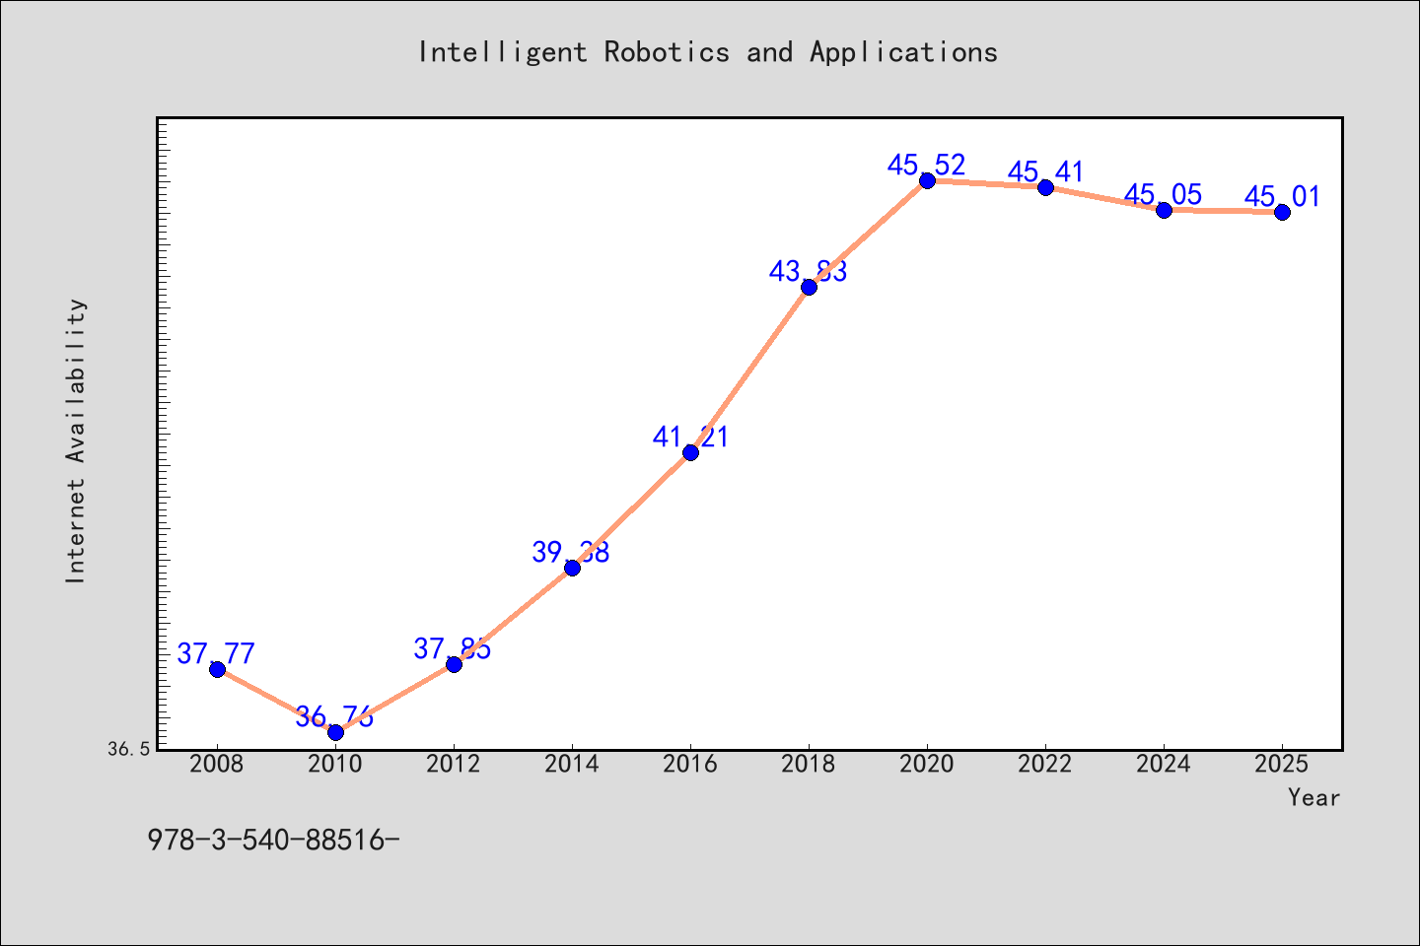
Task: Select the 2024 x-axis tick label
Action: pos(1164,765)
